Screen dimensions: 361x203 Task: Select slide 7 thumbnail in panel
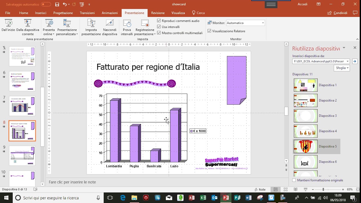(x=22, y=106)
